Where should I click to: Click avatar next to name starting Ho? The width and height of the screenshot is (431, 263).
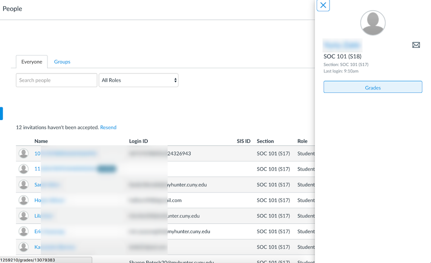24,200
